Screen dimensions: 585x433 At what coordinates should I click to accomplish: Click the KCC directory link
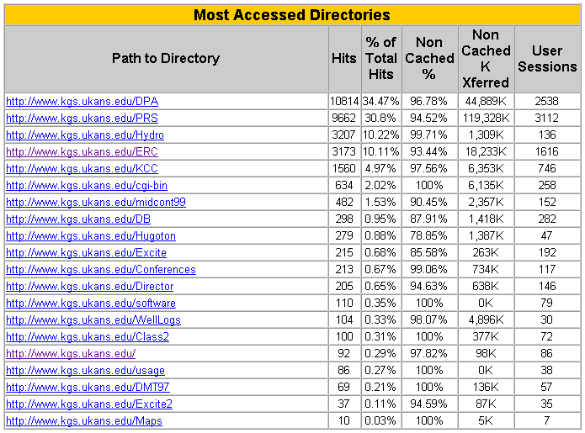pos(82,168)
